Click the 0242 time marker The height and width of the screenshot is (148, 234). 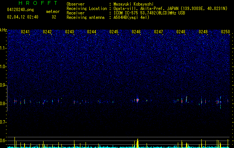pos(47,32)
